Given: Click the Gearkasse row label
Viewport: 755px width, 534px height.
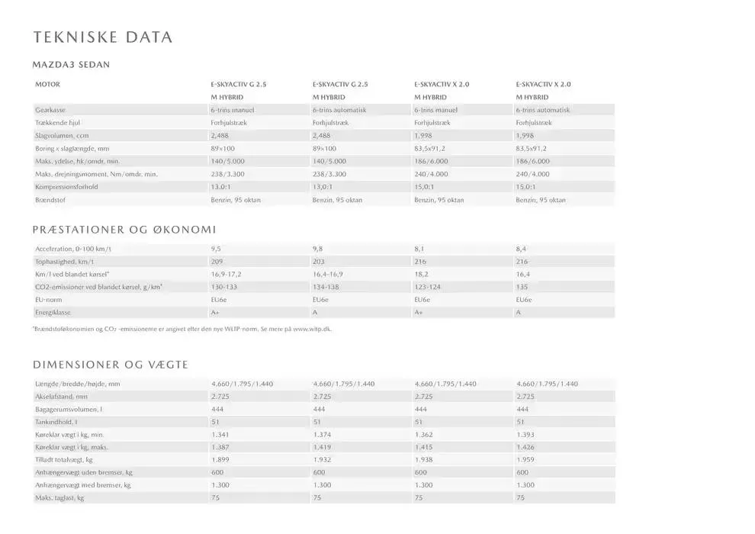Looking at the screenshot, I should coord(53,110).
